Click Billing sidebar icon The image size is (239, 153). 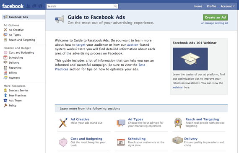5,73
